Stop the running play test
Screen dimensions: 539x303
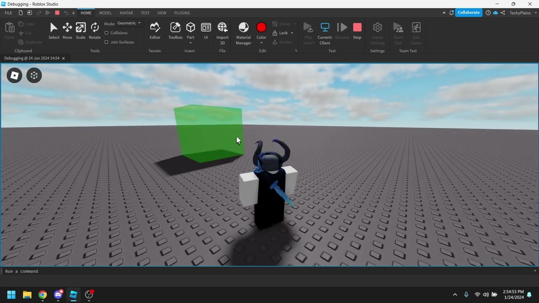click(357, 31)
